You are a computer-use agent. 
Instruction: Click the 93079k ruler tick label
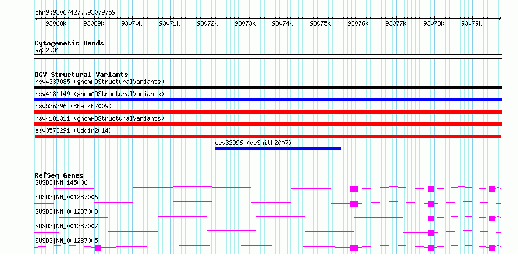(472, 23)
